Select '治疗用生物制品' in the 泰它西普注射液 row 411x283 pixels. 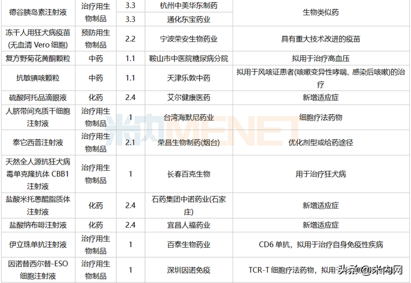coord(96,142)
